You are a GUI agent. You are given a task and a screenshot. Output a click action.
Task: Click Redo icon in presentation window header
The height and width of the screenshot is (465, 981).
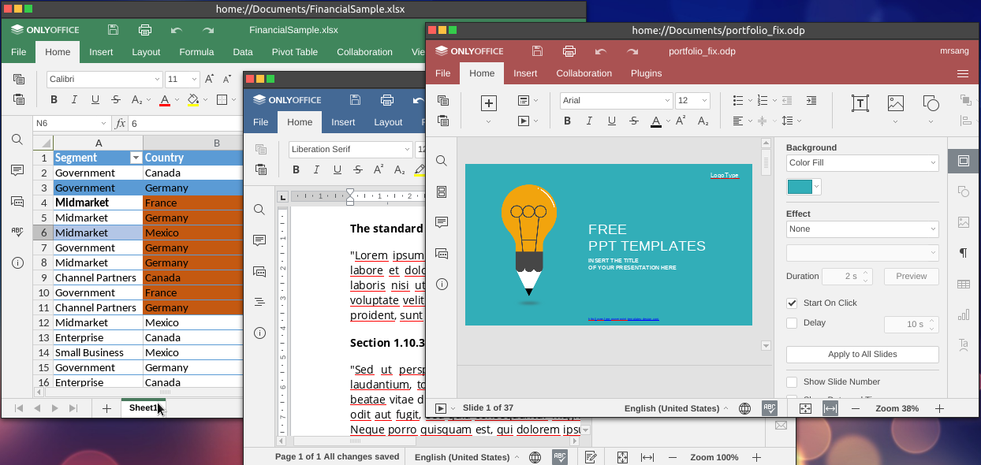(632, 51)
